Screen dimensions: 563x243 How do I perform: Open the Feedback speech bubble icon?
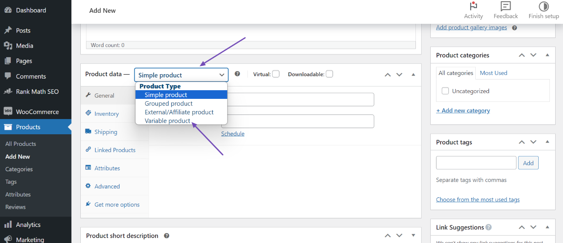[506, 6]
